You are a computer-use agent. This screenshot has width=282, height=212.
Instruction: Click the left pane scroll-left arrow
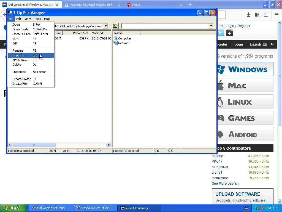10,145
